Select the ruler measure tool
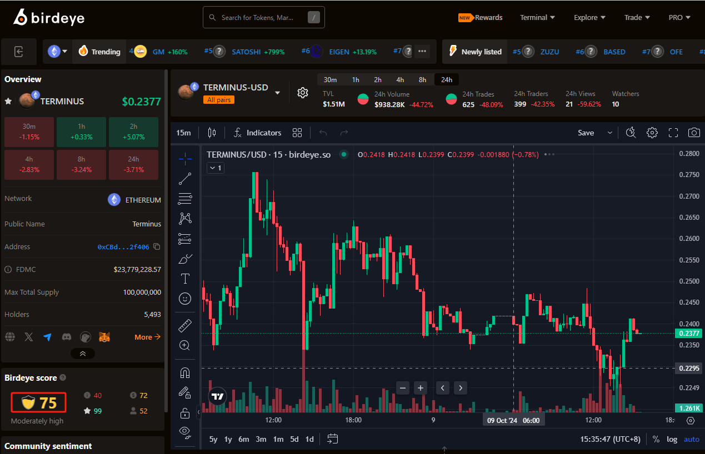The height and width of the screenshot is (454, 705). pos(185,325)
